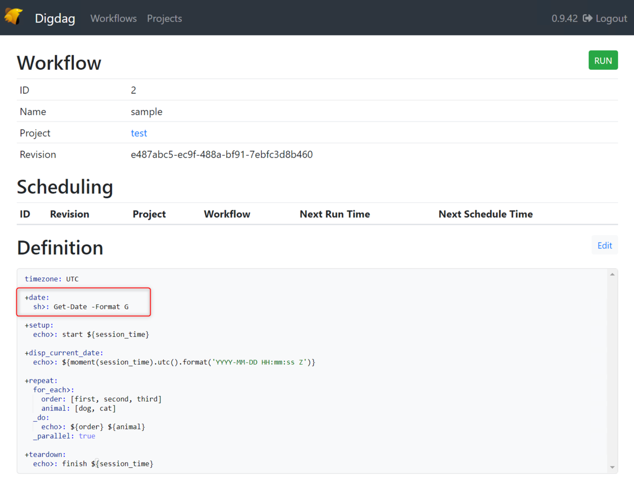Click the logout arrow icon

point(588,19)
